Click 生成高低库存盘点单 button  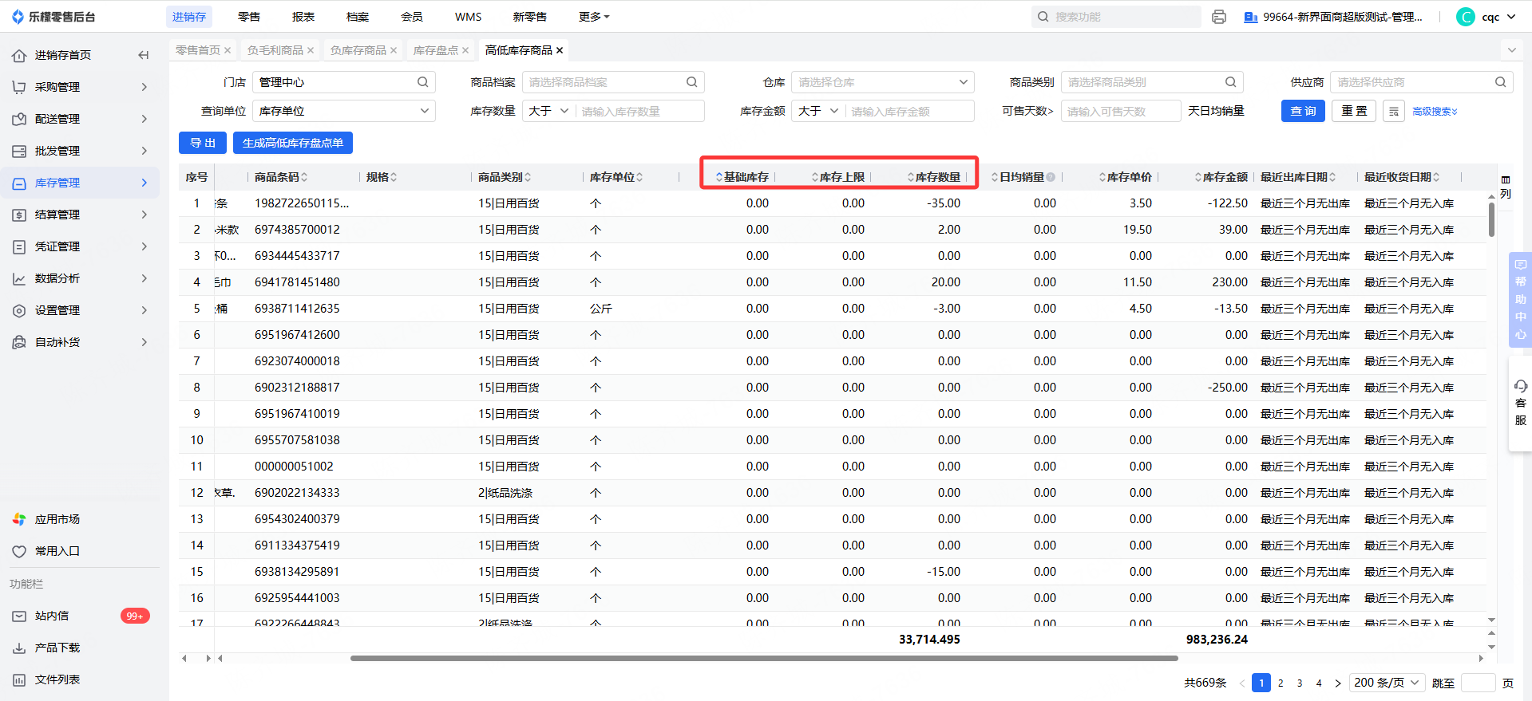[292, 143]
